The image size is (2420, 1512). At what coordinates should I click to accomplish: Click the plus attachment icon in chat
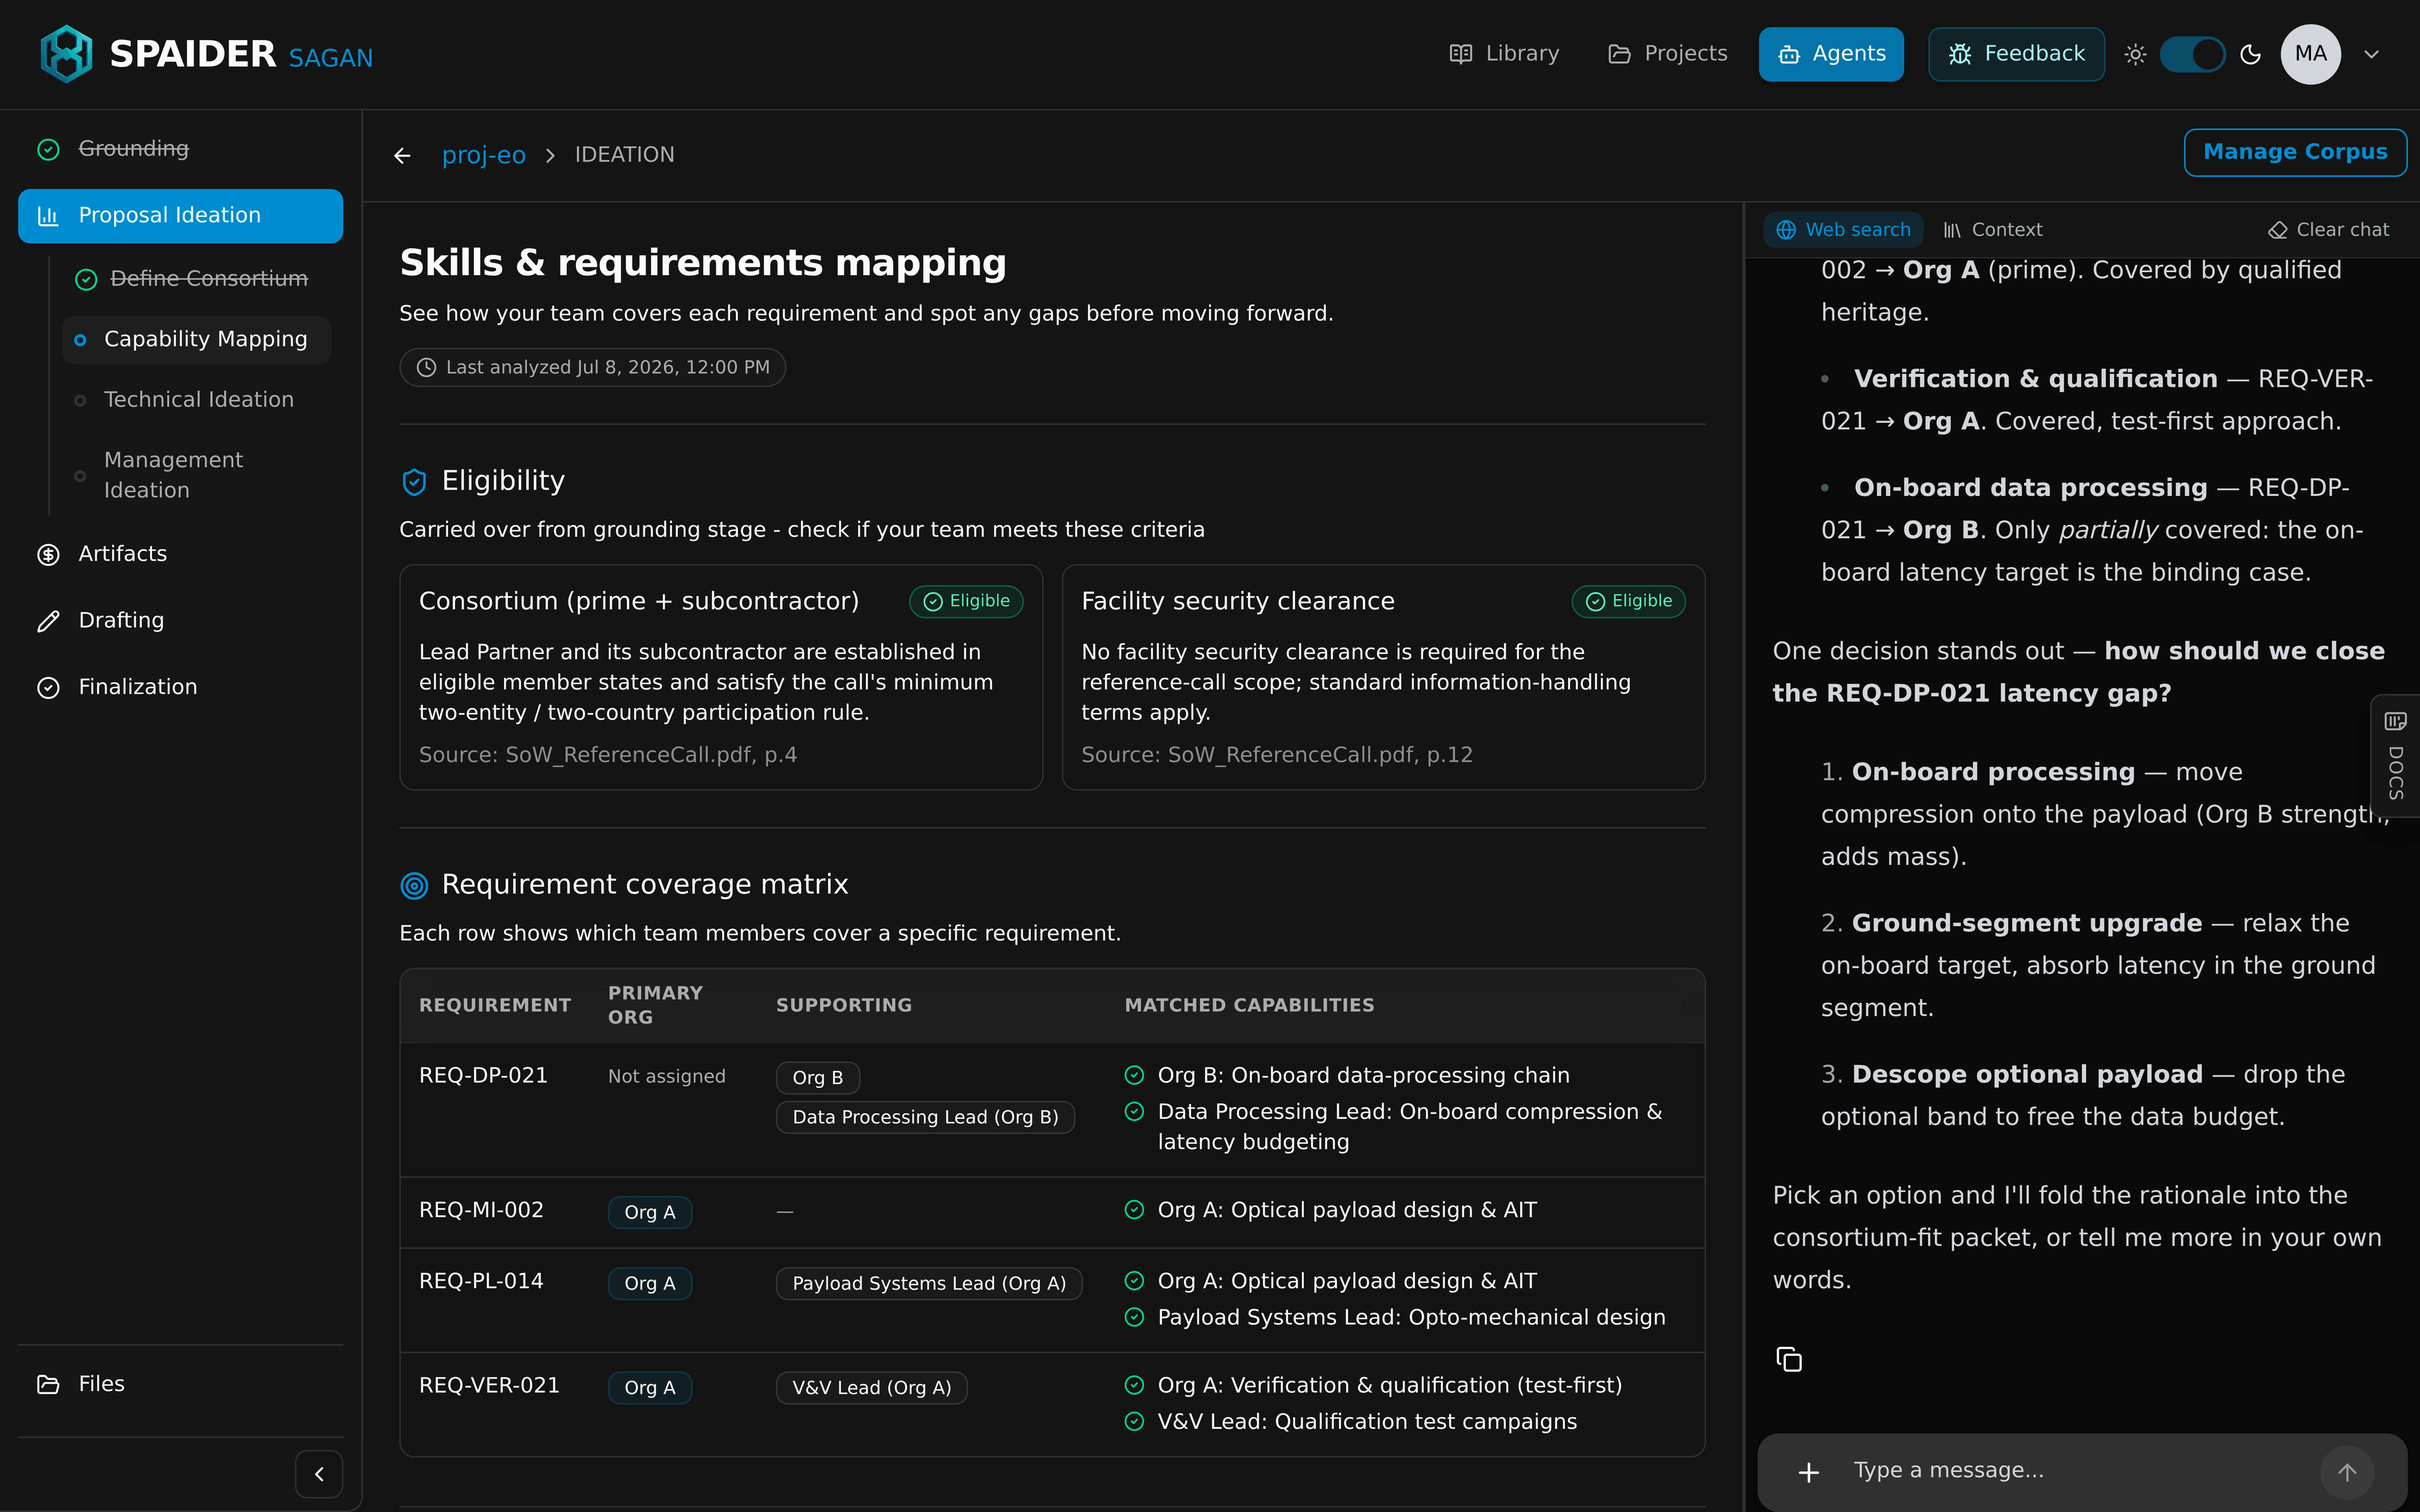click(x=1808, y=1472)
